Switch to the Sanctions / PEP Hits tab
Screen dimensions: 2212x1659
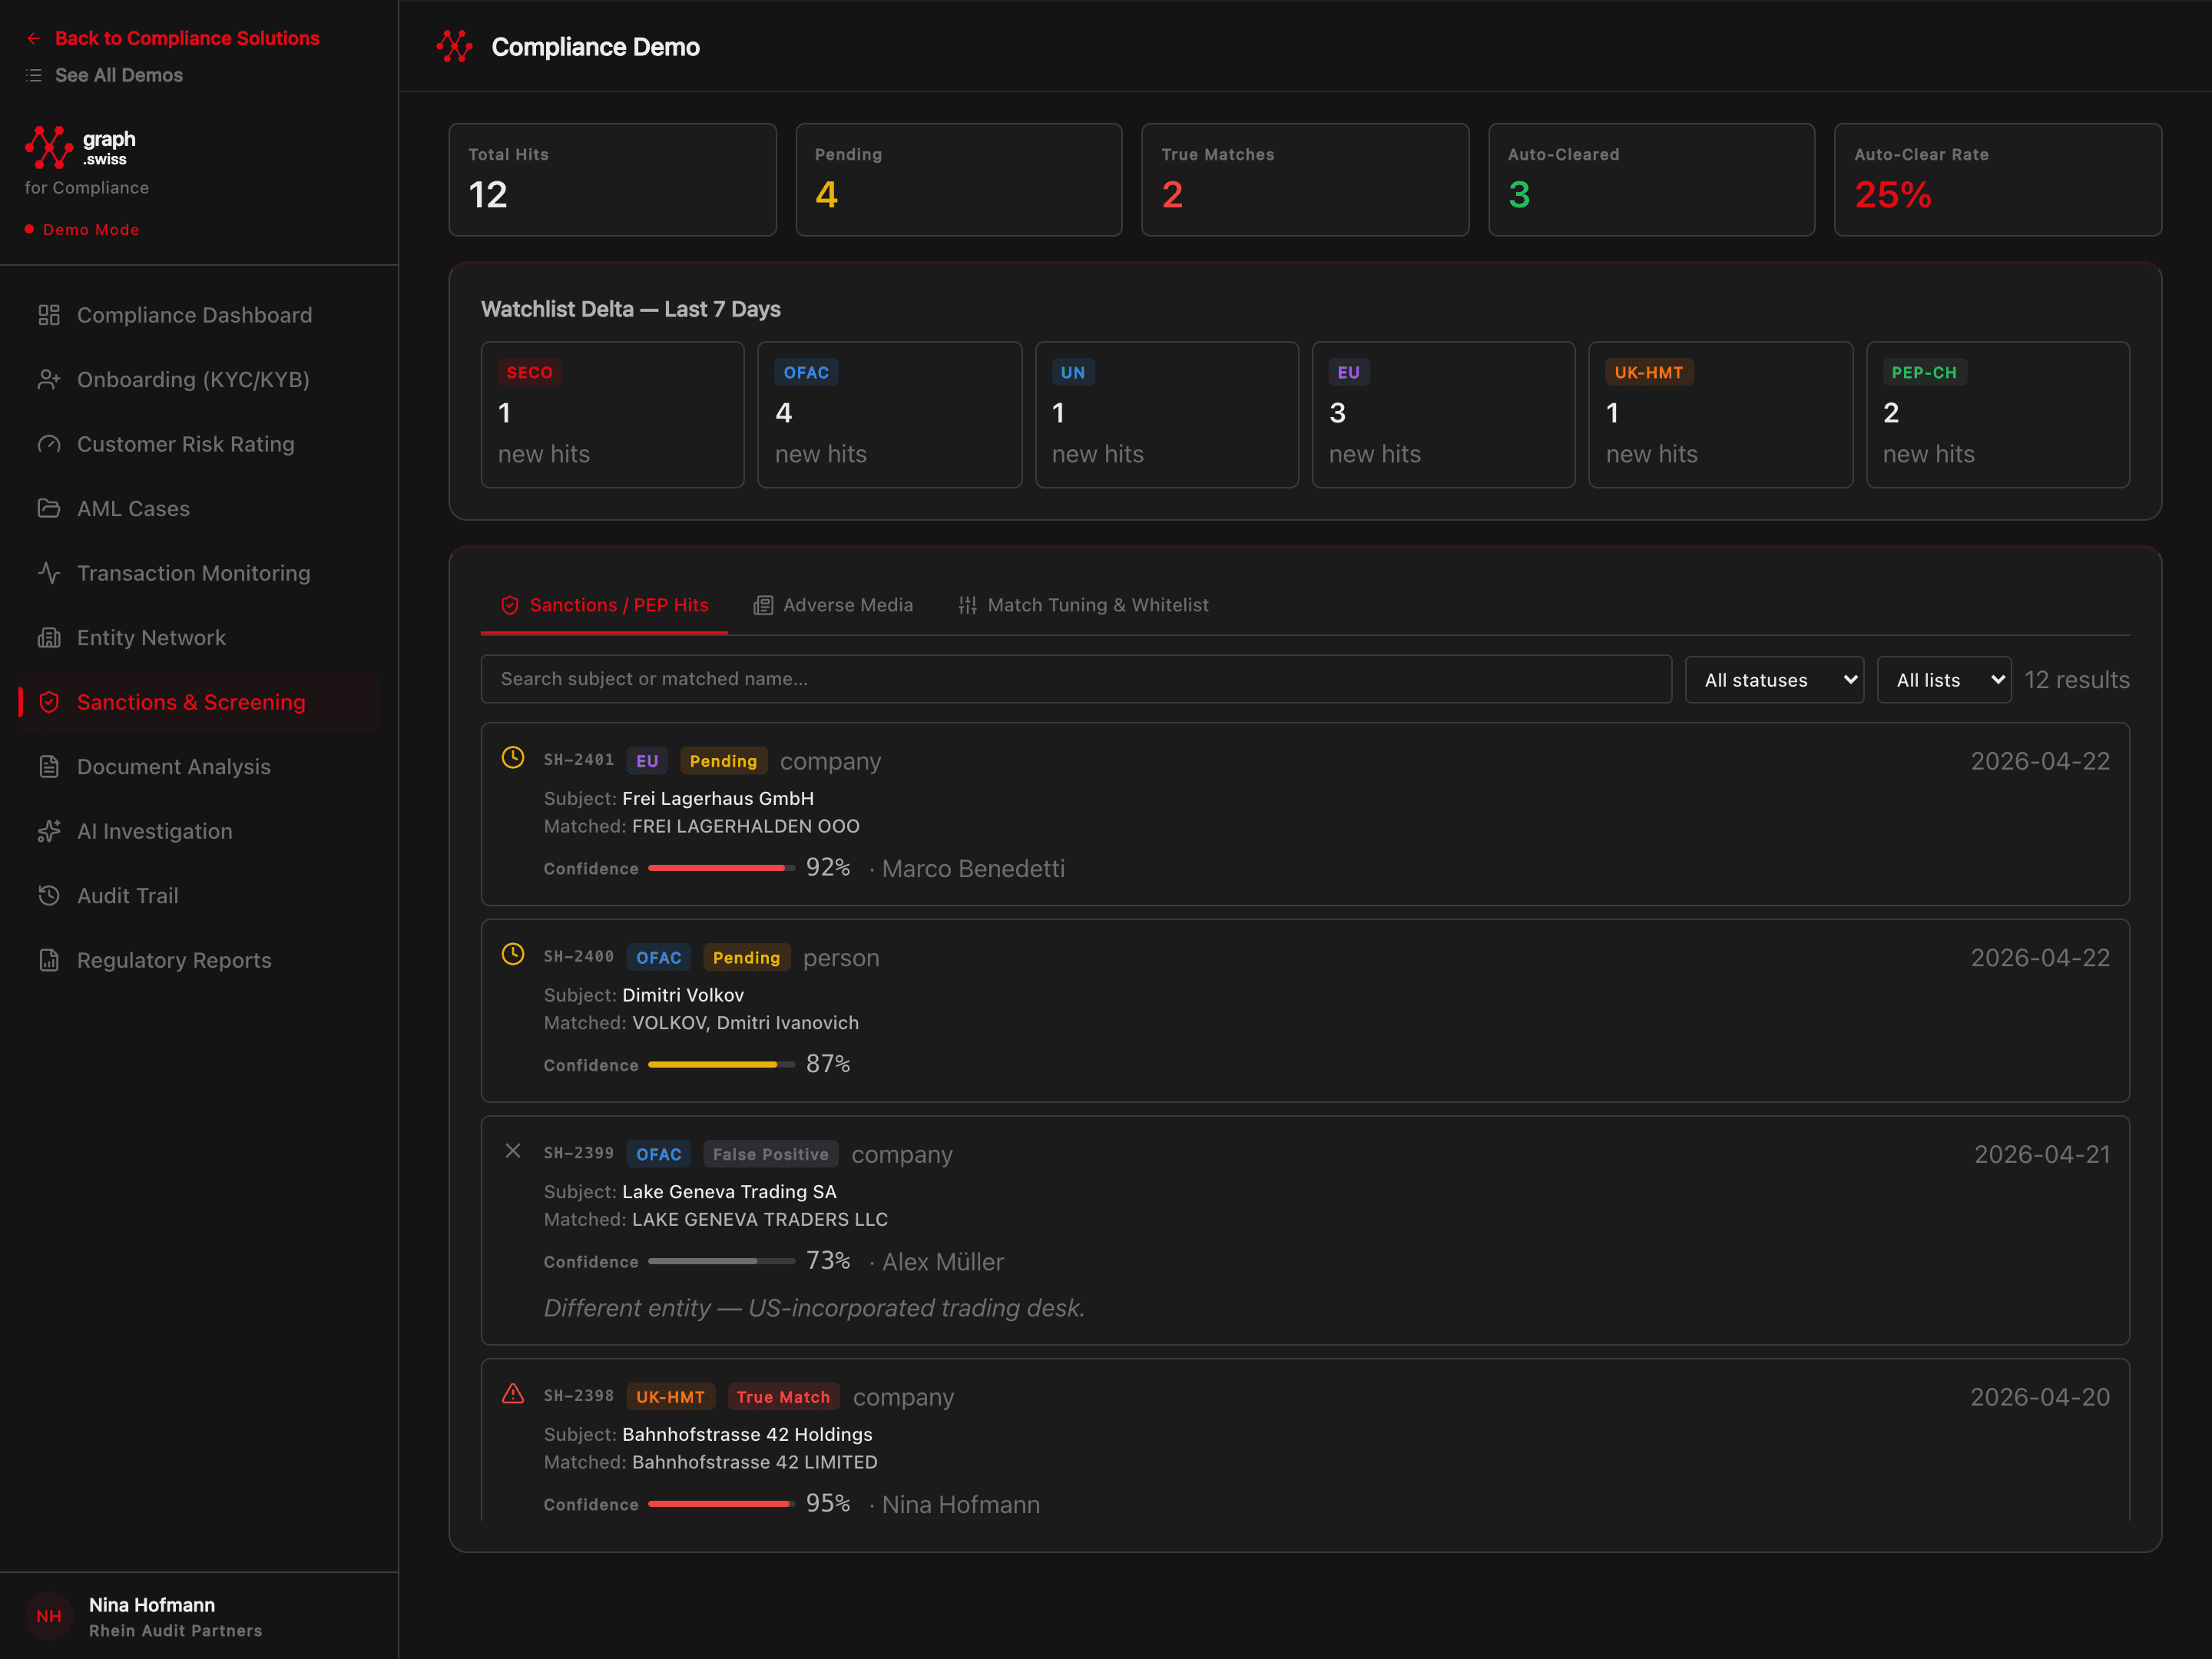pyautogui.click(x=604, y=605)
